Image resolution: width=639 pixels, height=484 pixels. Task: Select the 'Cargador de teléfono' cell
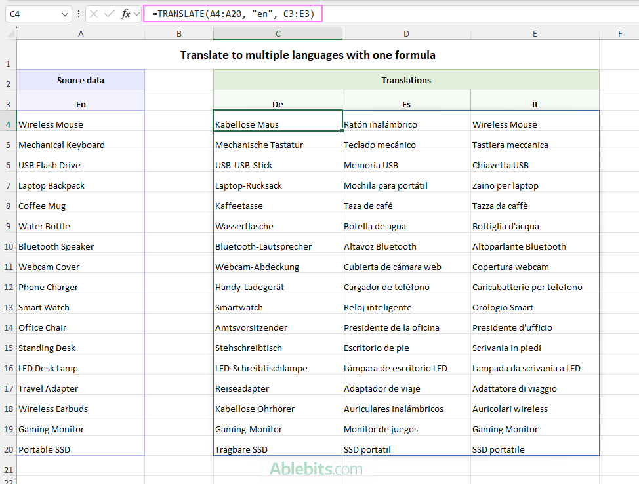406,284
